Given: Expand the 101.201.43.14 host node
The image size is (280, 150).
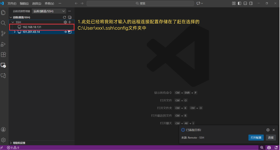Looking at the screenshot, I should (x=15, y=32).
